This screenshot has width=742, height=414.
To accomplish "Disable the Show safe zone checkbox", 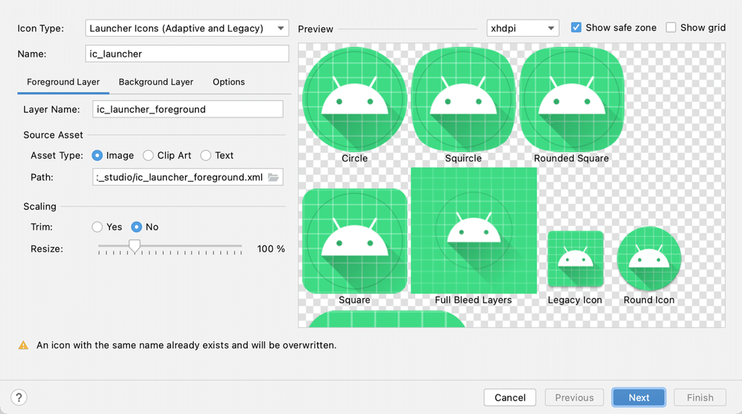I will pos(576,27).
